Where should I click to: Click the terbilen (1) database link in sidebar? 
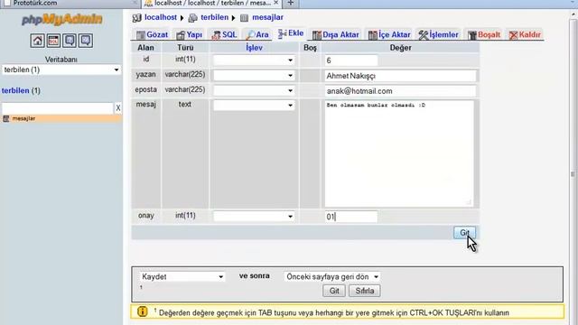(x=21, y=90)
